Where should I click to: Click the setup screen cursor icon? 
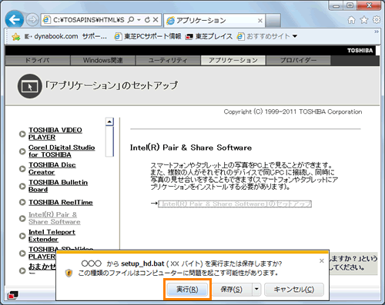[x=30, y=86]
